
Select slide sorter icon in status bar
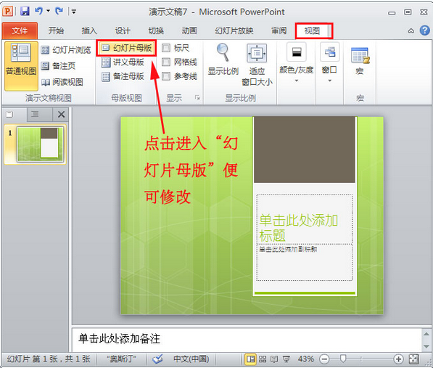click(263, 359)
